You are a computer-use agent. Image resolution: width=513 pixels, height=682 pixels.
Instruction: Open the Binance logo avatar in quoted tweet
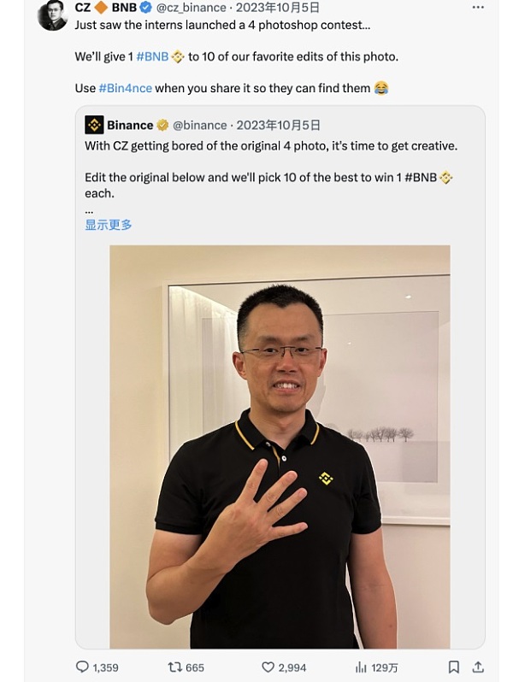[94, 125]
